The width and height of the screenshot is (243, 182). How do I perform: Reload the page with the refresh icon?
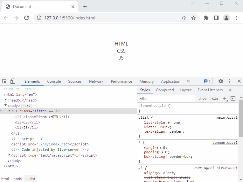tap(26, 18)
